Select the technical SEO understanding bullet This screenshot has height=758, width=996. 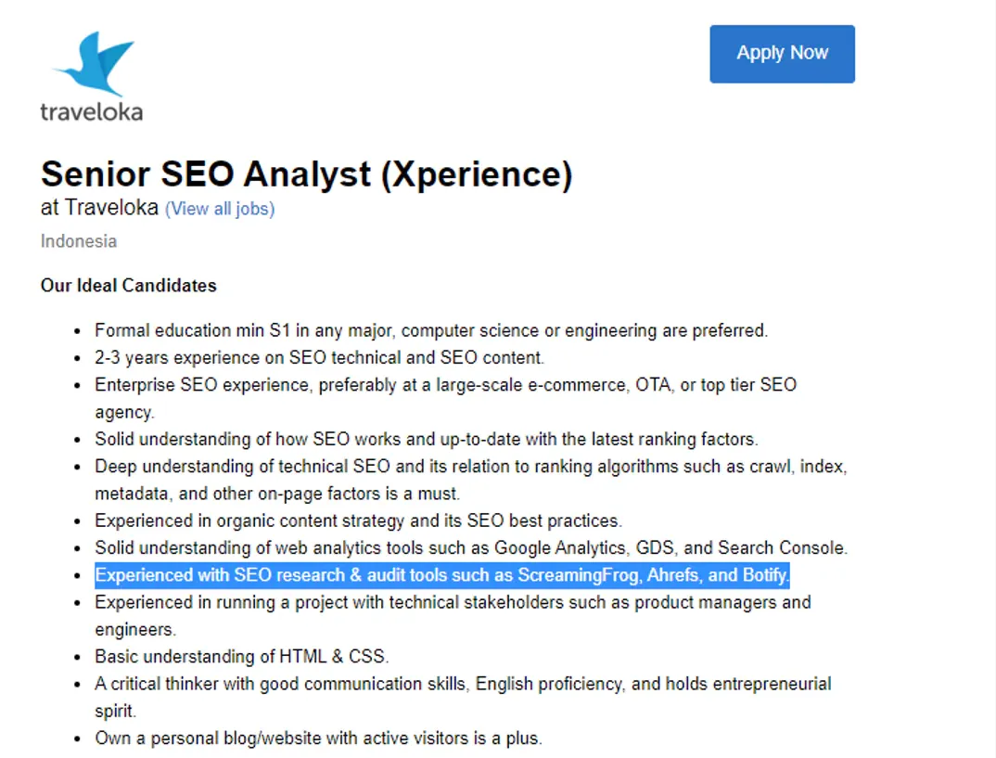470,467
